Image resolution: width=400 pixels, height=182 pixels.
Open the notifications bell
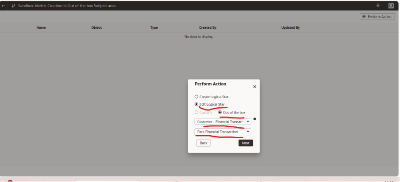point(378,5)
